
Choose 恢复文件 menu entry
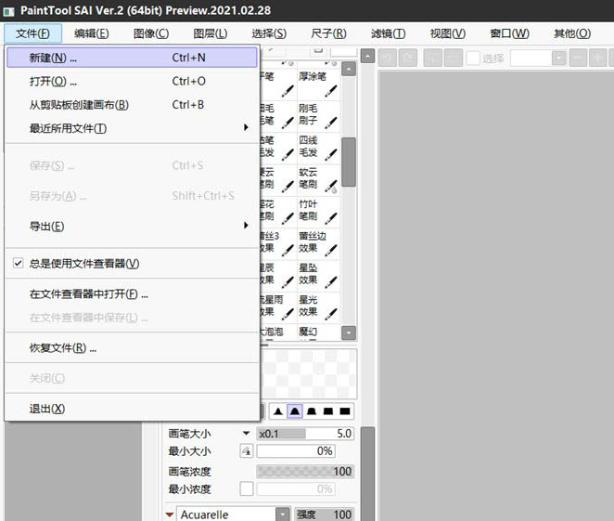pyautogui.click(x=132, y=347)
